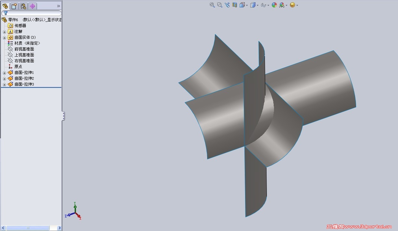This screenshot has height=231, width=398.
Task: Select 曲面实体(3) surface bodies item
Action: tap(25, 37)
